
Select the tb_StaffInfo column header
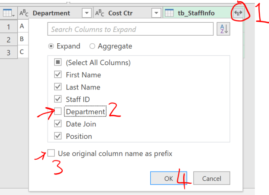pyautogui.click(x=203, y=13)
